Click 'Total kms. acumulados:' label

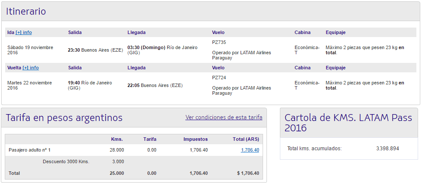coord(314,149)
